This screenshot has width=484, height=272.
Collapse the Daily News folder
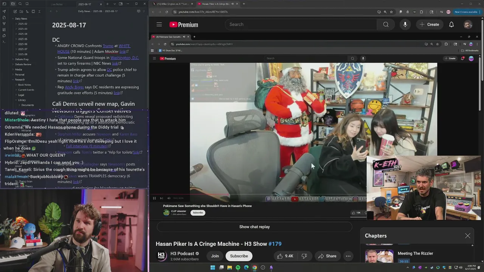[x=13, y=19]
